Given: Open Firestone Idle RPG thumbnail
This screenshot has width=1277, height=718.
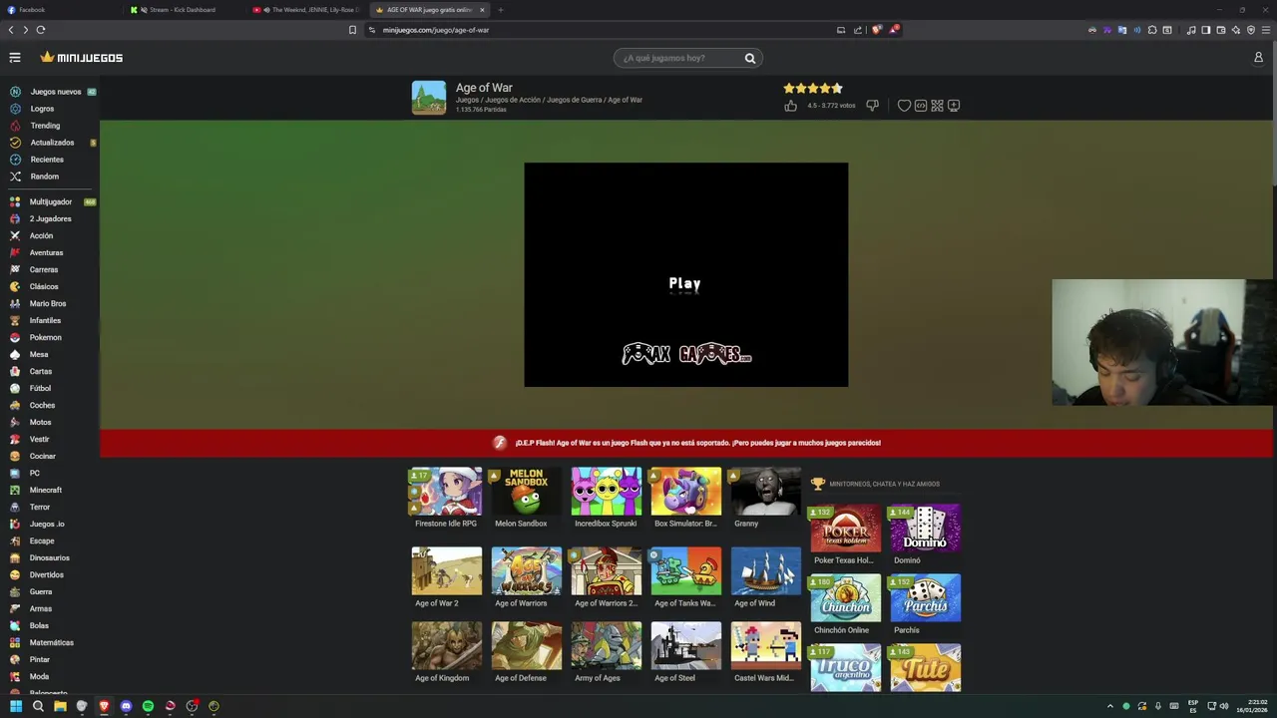Looking at the screenshot, I should click(x=446, y=492).
